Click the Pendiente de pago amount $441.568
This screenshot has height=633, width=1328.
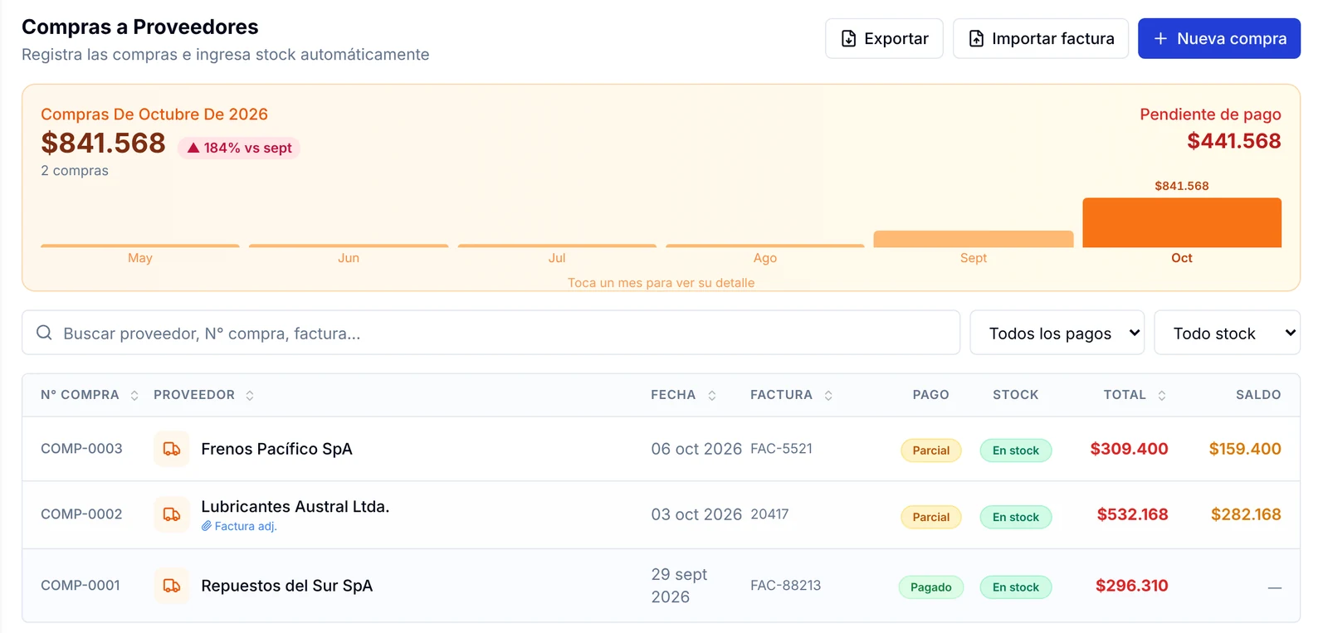tap(1234, 141)
